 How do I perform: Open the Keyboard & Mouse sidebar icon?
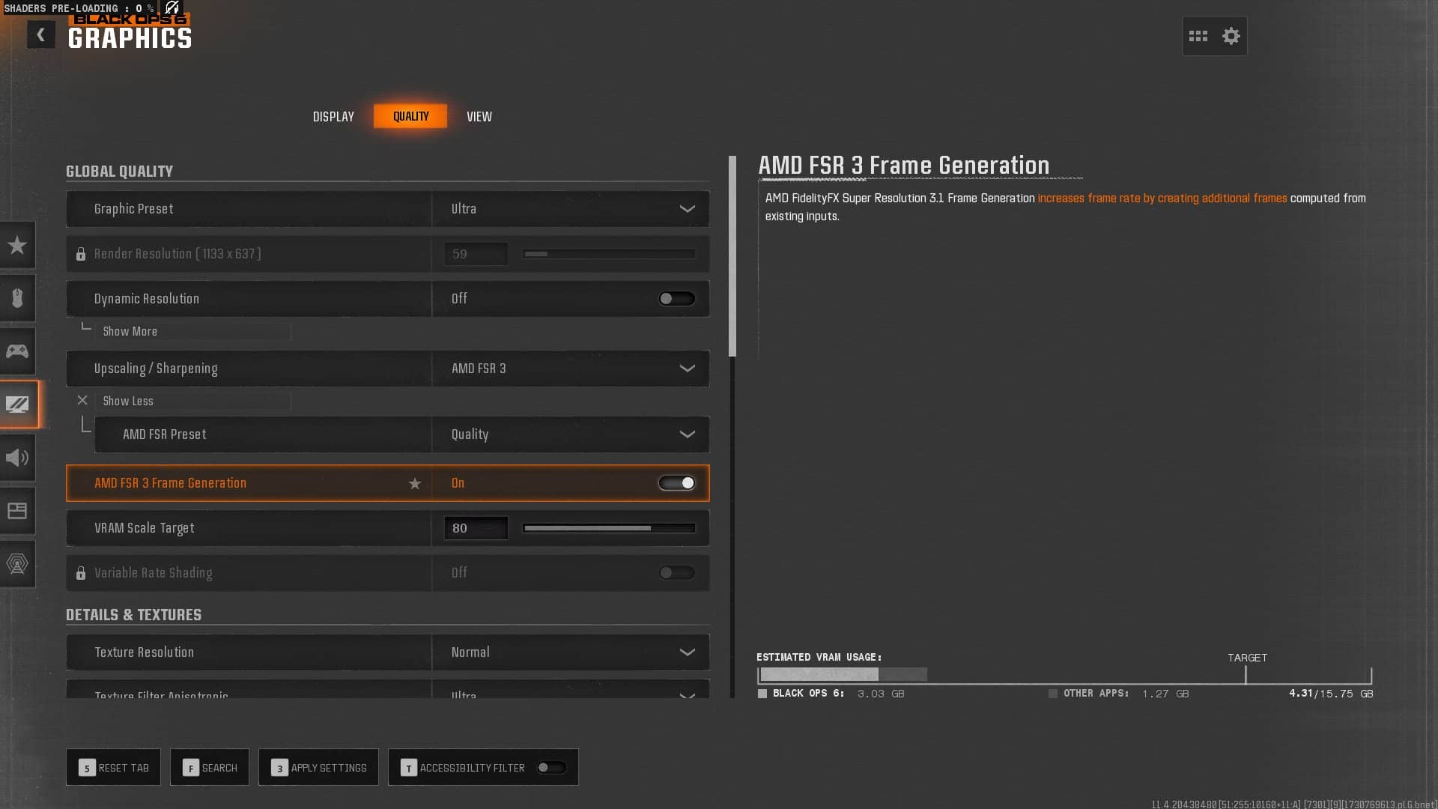pos(17,298)
